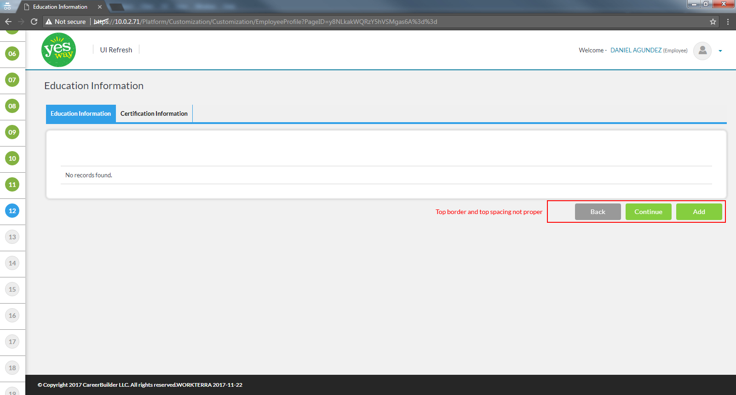Expand the user account dropdown arrow
The height and width of the screenshot is (395, 736).
pos(720,51)
